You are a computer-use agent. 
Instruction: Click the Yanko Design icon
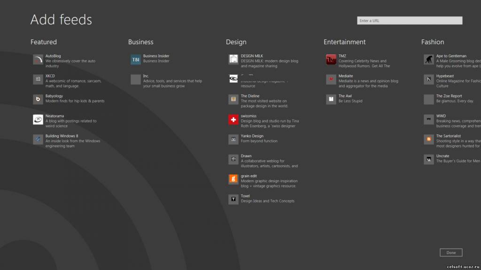233,139
